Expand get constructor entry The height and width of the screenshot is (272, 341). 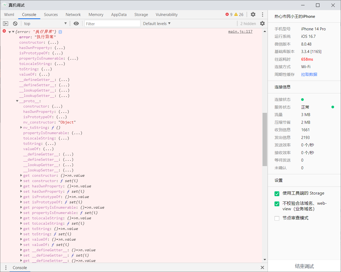click(x=21, y=175)
